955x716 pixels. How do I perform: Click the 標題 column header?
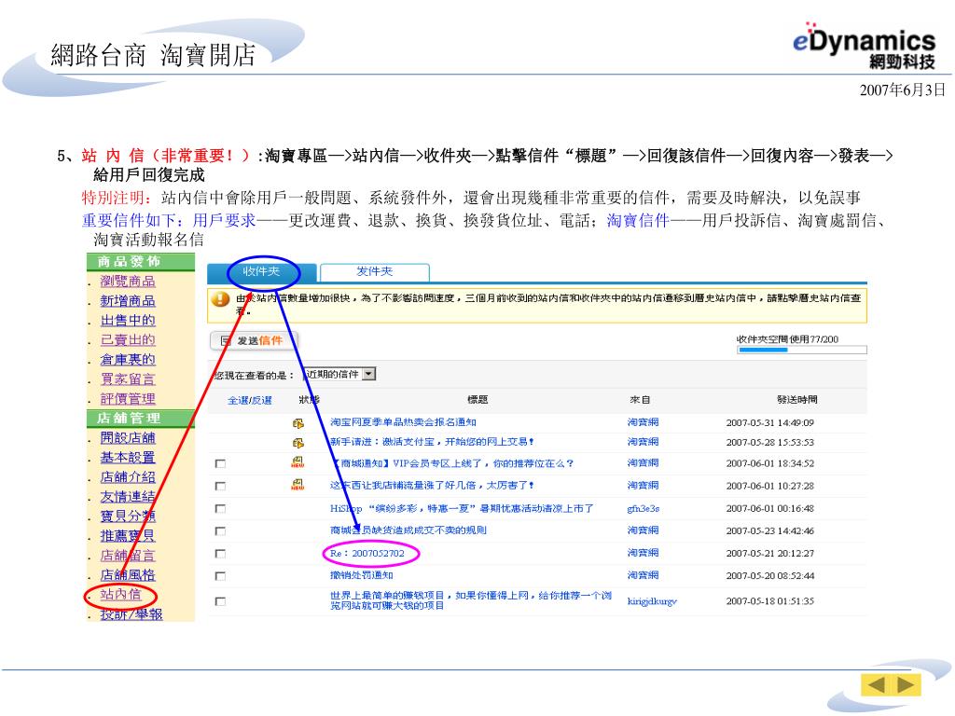(x=477, y=400)
